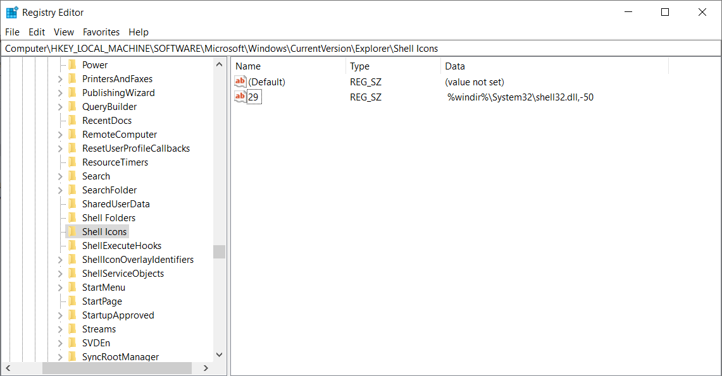Click the Registry Editor app icon

[12, 13]
